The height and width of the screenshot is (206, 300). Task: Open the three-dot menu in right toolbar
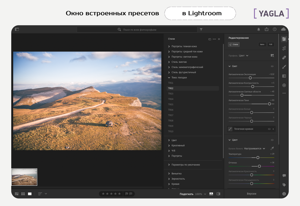[284, 93]
